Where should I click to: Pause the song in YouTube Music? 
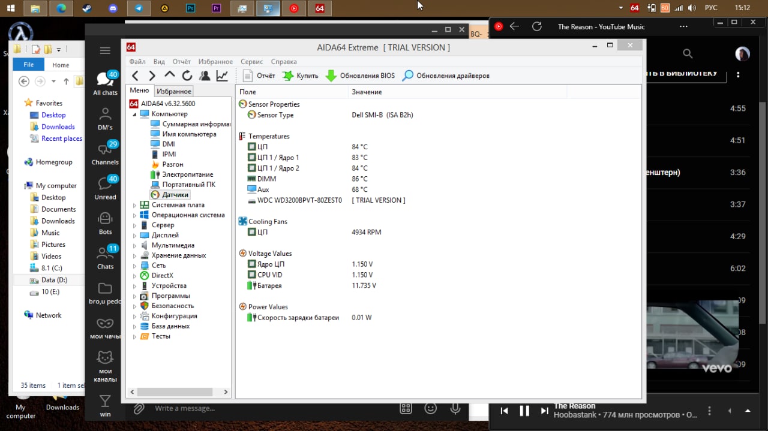pos(524,411)
